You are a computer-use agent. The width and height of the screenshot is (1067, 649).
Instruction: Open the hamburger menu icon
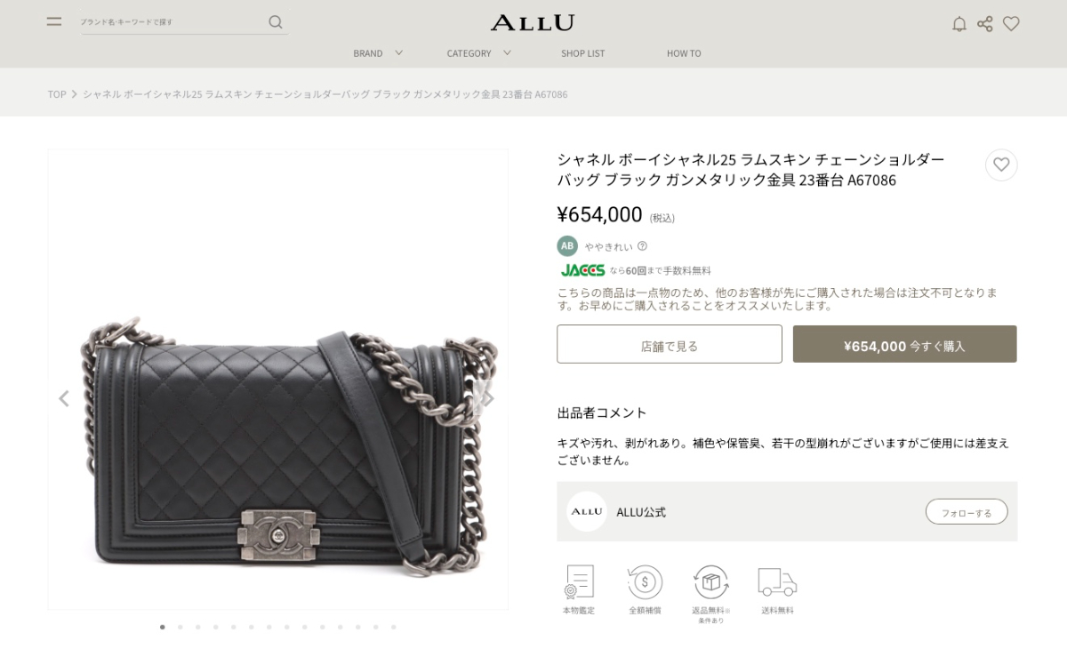pos(54,21)
